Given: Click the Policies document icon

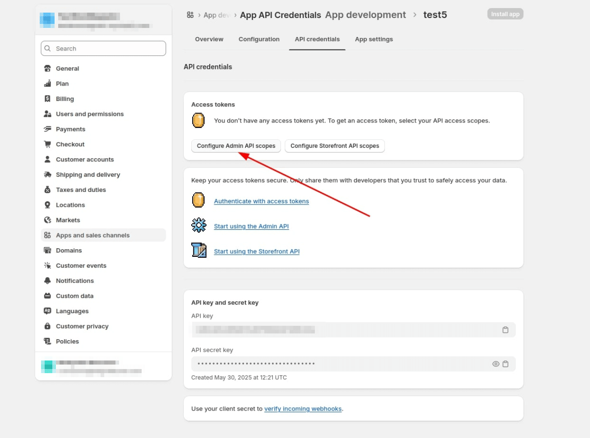Looking at the screenshot, I should point(47,342).
